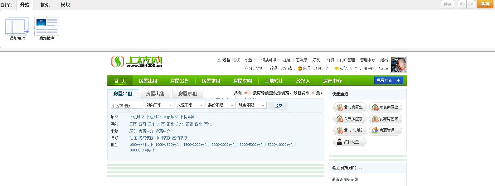495x186 pixels.
Task: Click the user icon beside 老枪
Action: tap(219, 60)
